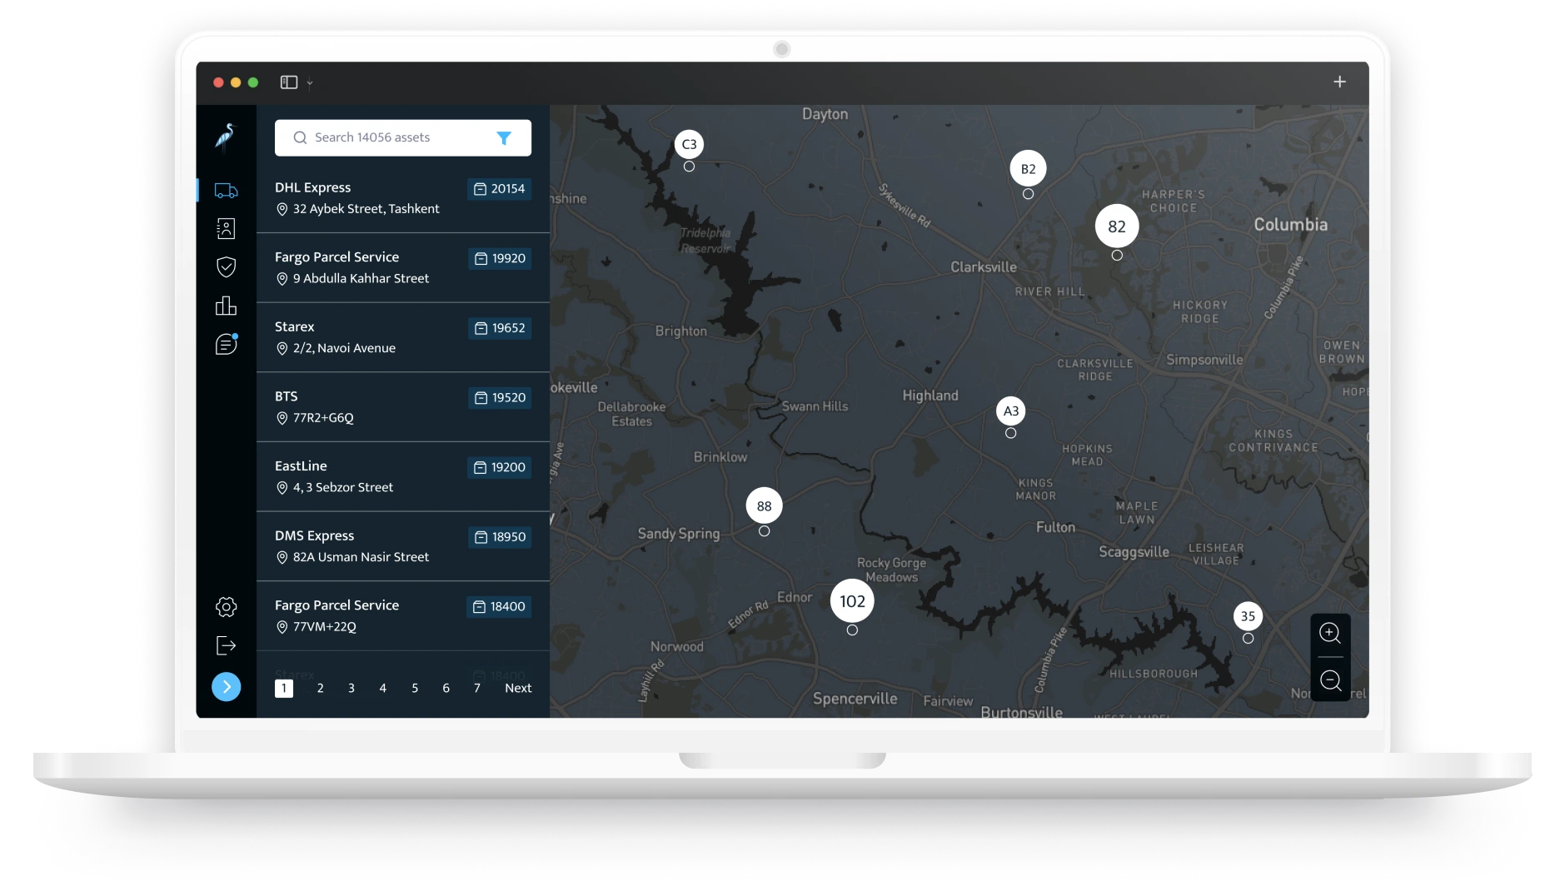Click location pin for 4, 3 Sebzor Street

(x=282, y=488)
